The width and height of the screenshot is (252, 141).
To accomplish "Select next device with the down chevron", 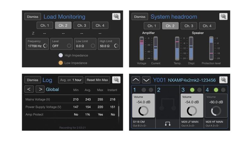I will tap(146, 80).
